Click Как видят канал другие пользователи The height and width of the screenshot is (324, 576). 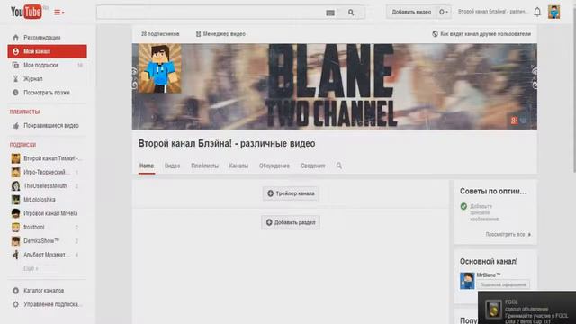(x=481, y=34)
